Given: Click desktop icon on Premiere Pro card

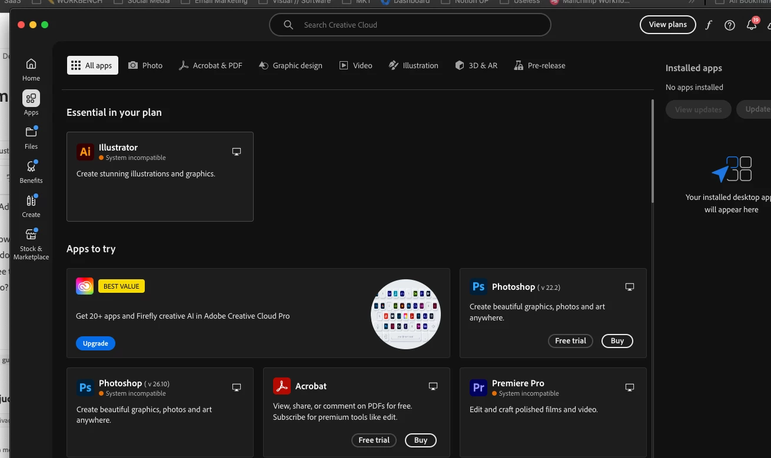Looking at the screenshot, I should pos(630,387).
